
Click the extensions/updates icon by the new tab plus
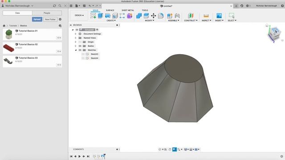(242, 6)
